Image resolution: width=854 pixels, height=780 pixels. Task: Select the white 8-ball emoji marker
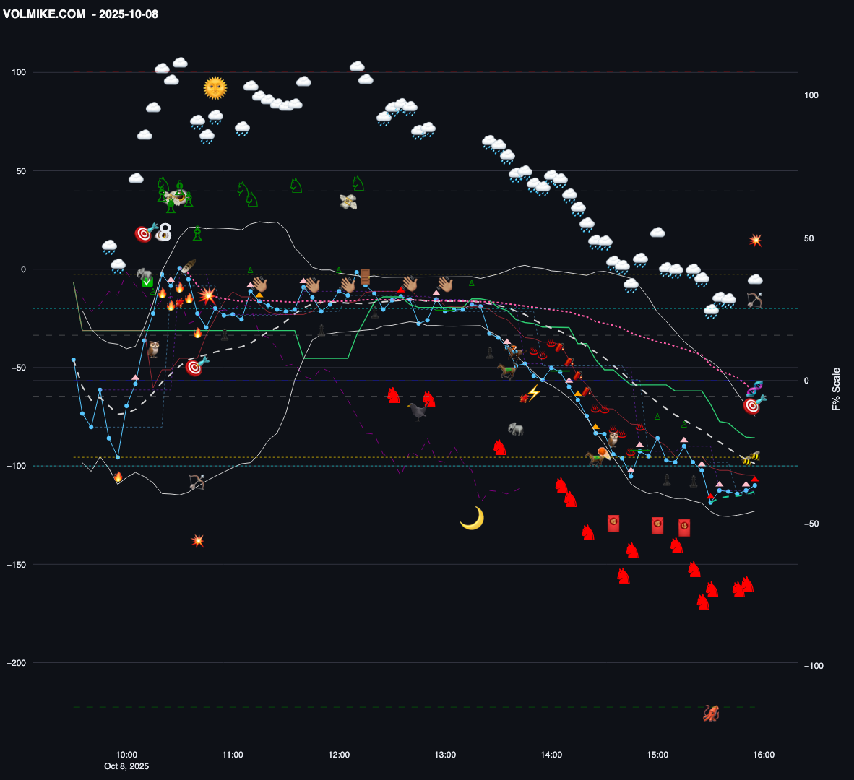pyautogui.click(x=164, y=233)
